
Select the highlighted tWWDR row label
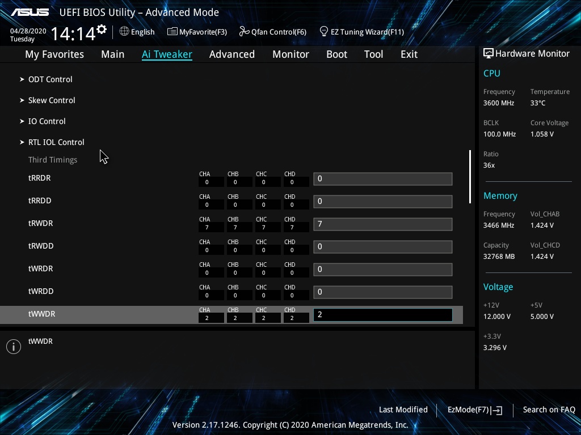pyautogui.click(x=42, y=314)
